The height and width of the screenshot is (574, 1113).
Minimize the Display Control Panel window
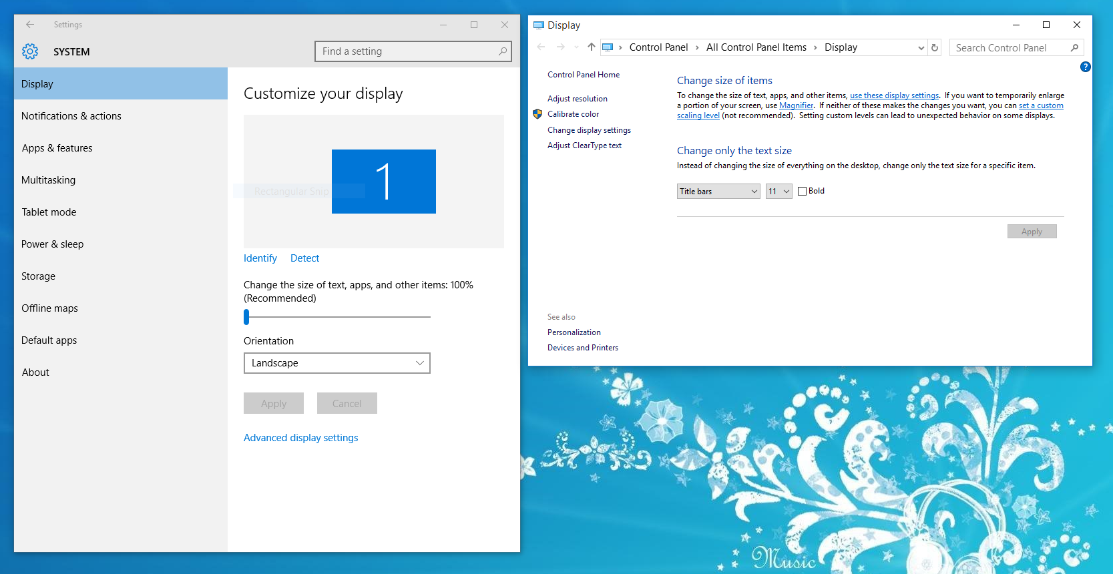coord(1016,25)
